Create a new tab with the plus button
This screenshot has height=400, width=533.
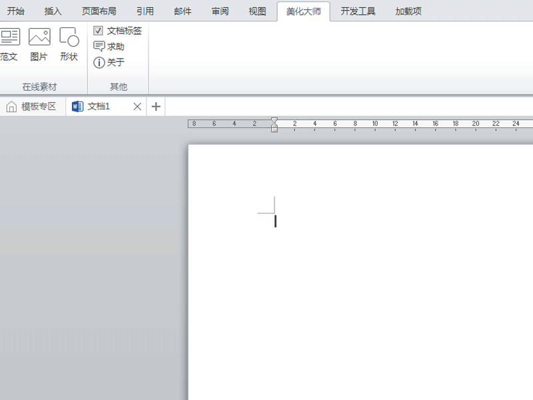click(155, 106)
